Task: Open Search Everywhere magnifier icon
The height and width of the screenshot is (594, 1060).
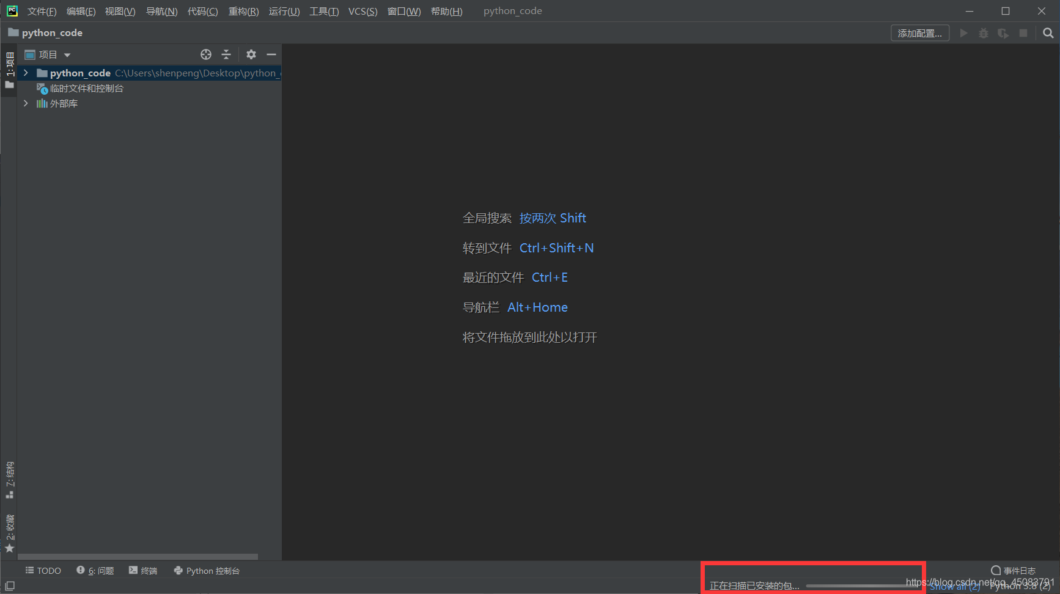Action: click(x=1048, y=33)
